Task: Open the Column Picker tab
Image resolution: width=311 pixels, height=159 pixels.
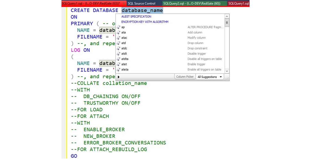Action: pyautogui.click(x=185, y=77)
